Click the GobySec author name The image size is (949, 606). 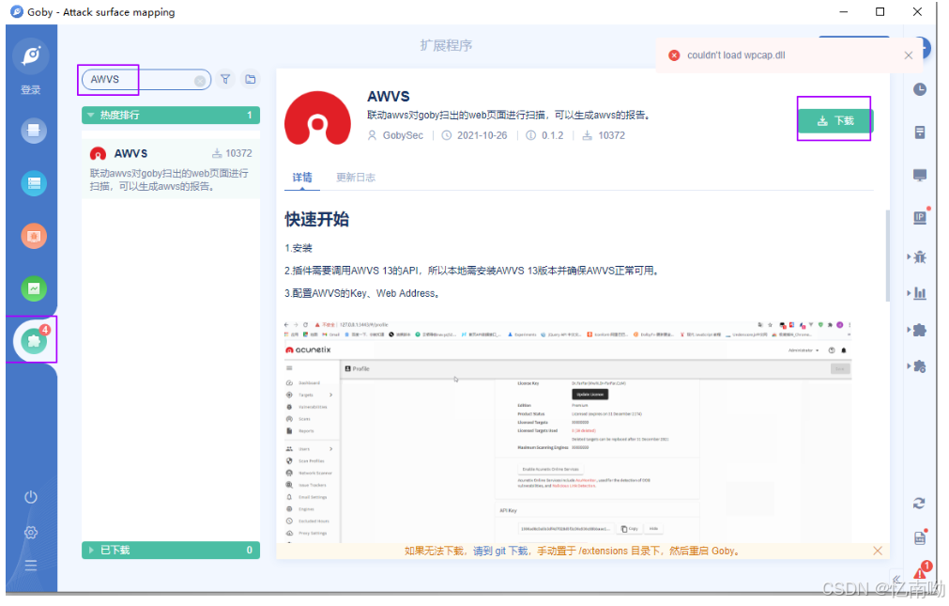(403, 135)
